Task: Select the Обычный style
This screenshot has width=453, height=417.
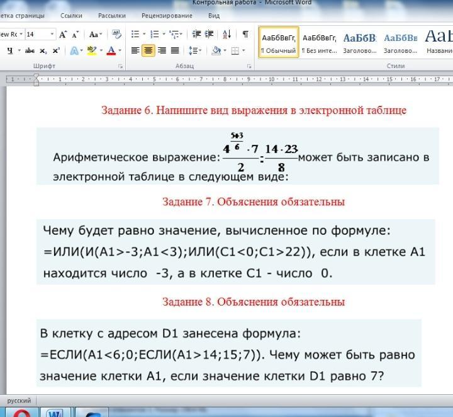Action: (x=279, y=42)
